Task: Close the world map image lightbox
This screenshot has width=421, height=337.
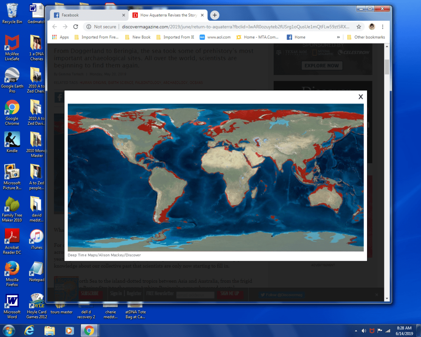Action: pos(361,97)
